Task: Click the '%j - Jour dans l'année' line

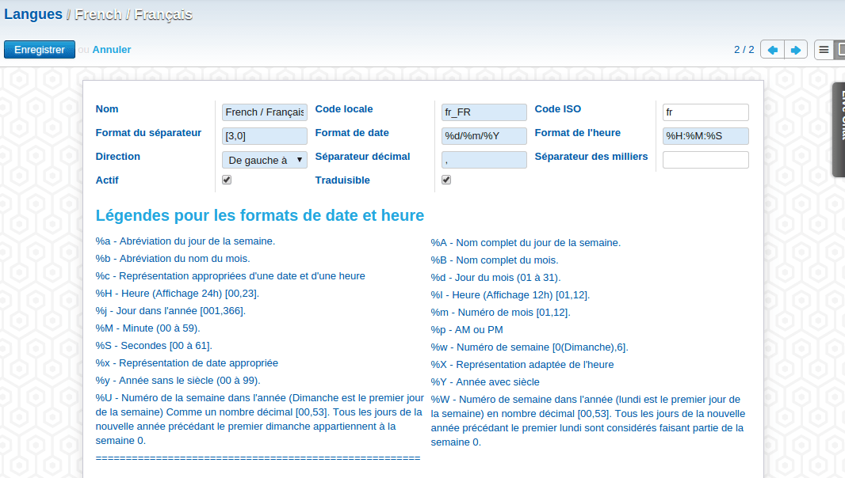Action: click(170, 310)
